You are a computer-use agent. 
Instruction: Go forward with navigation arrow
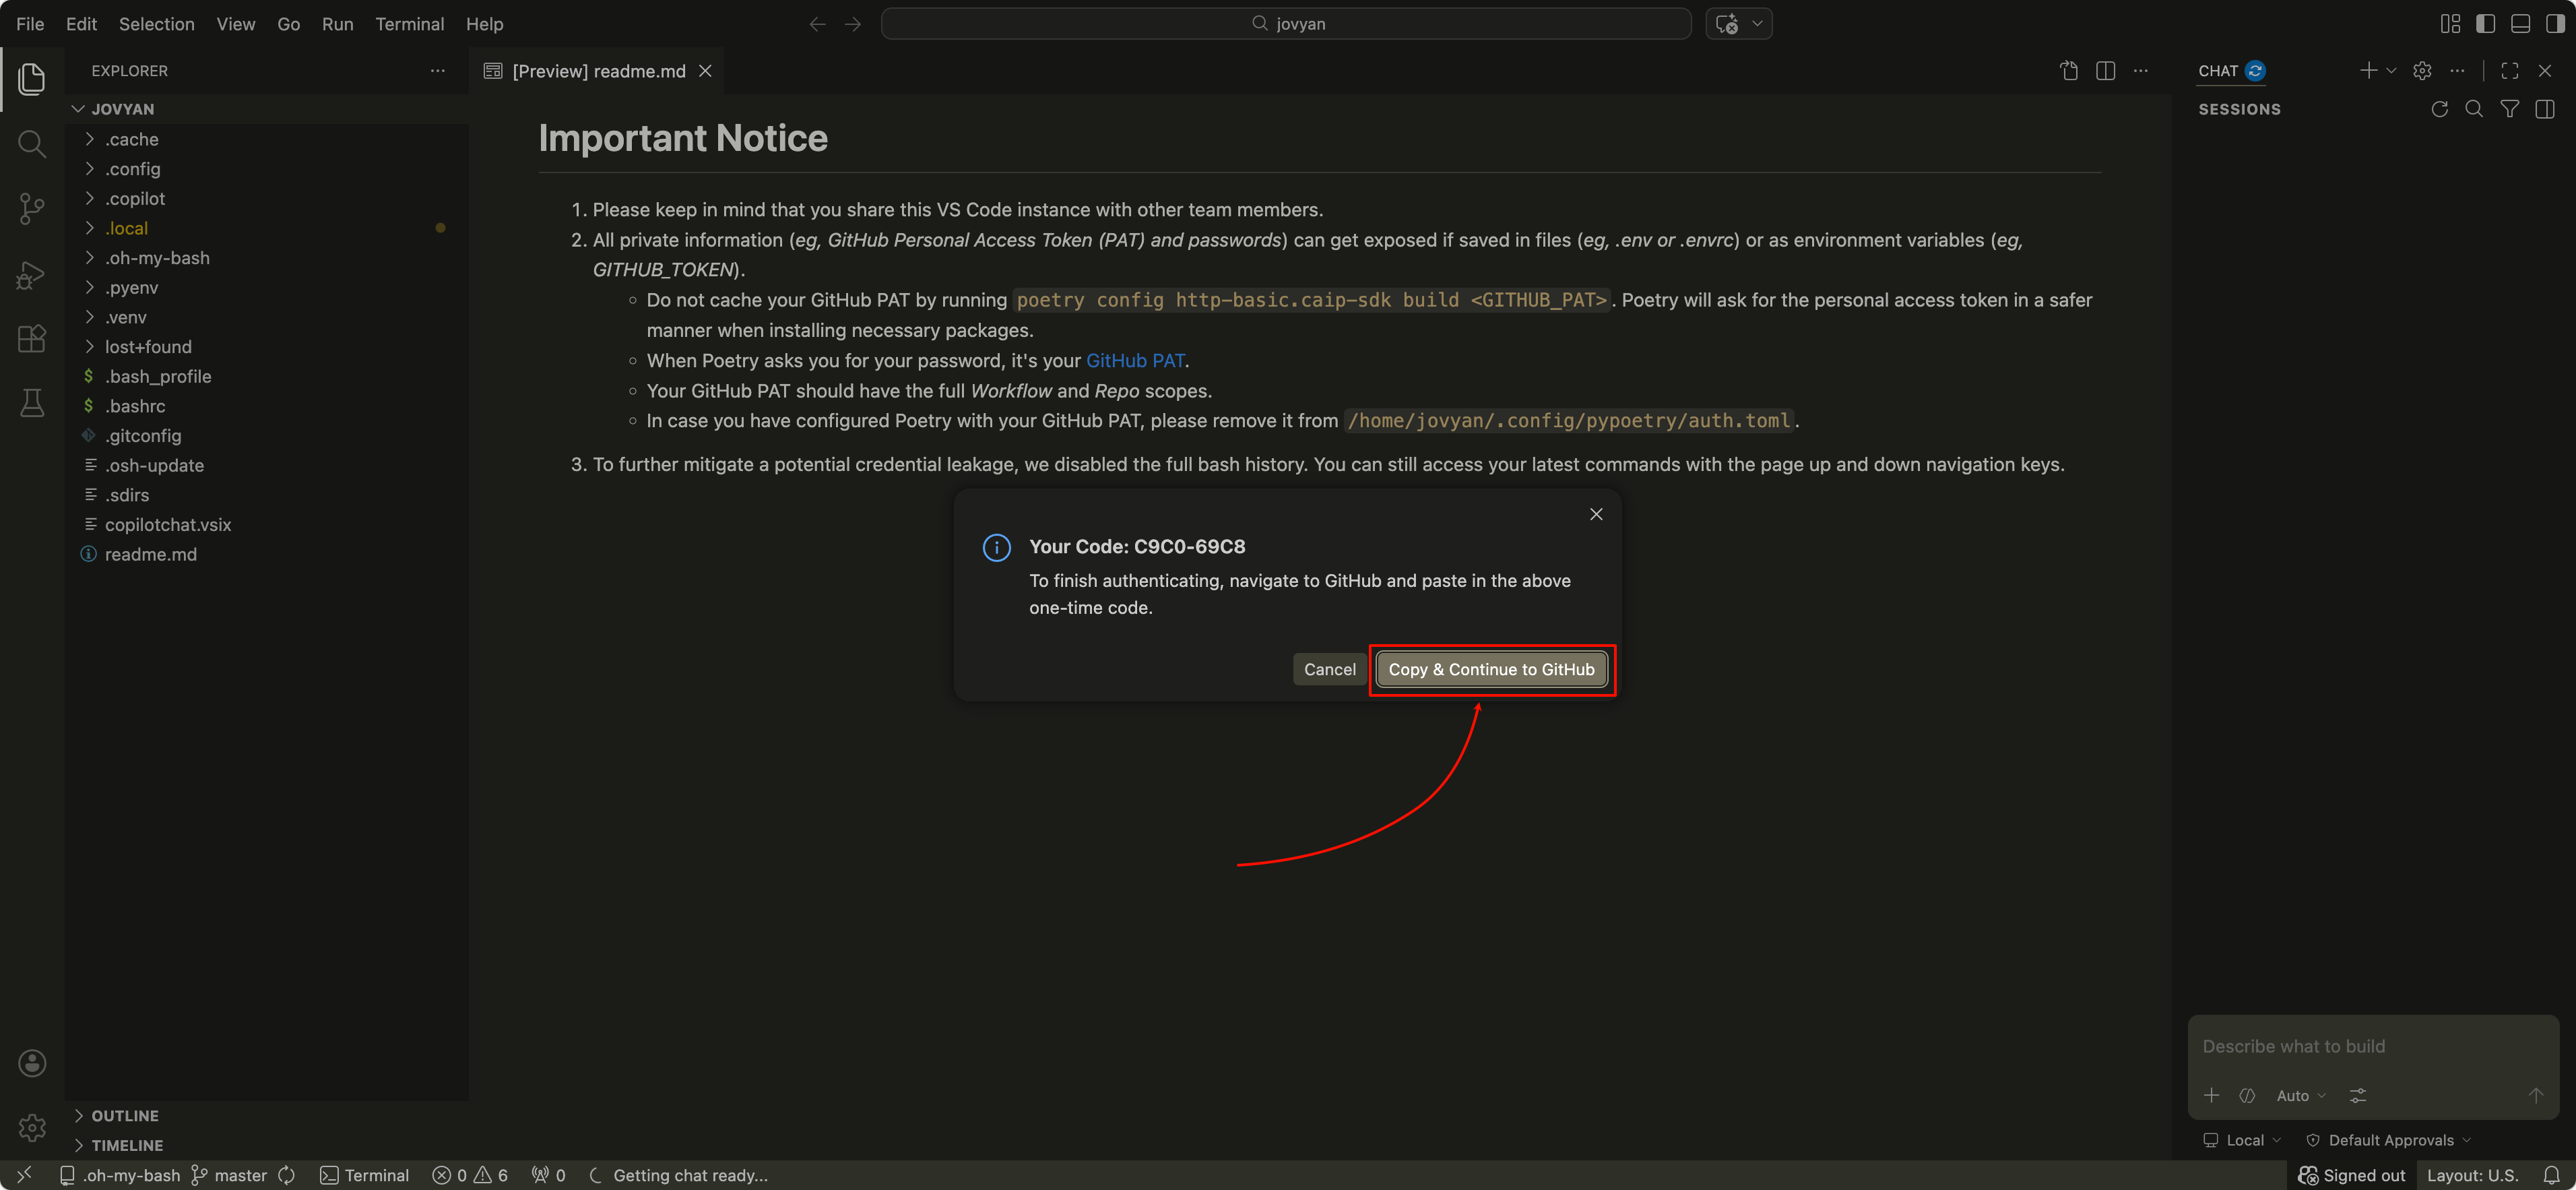point(853,24)
